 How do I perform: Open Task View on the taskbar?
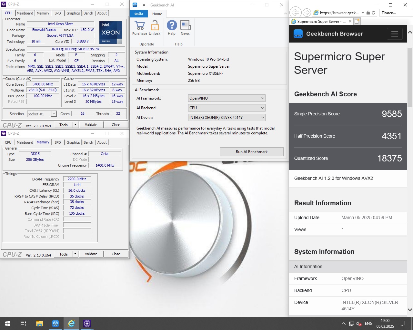(x=23, y=324)
